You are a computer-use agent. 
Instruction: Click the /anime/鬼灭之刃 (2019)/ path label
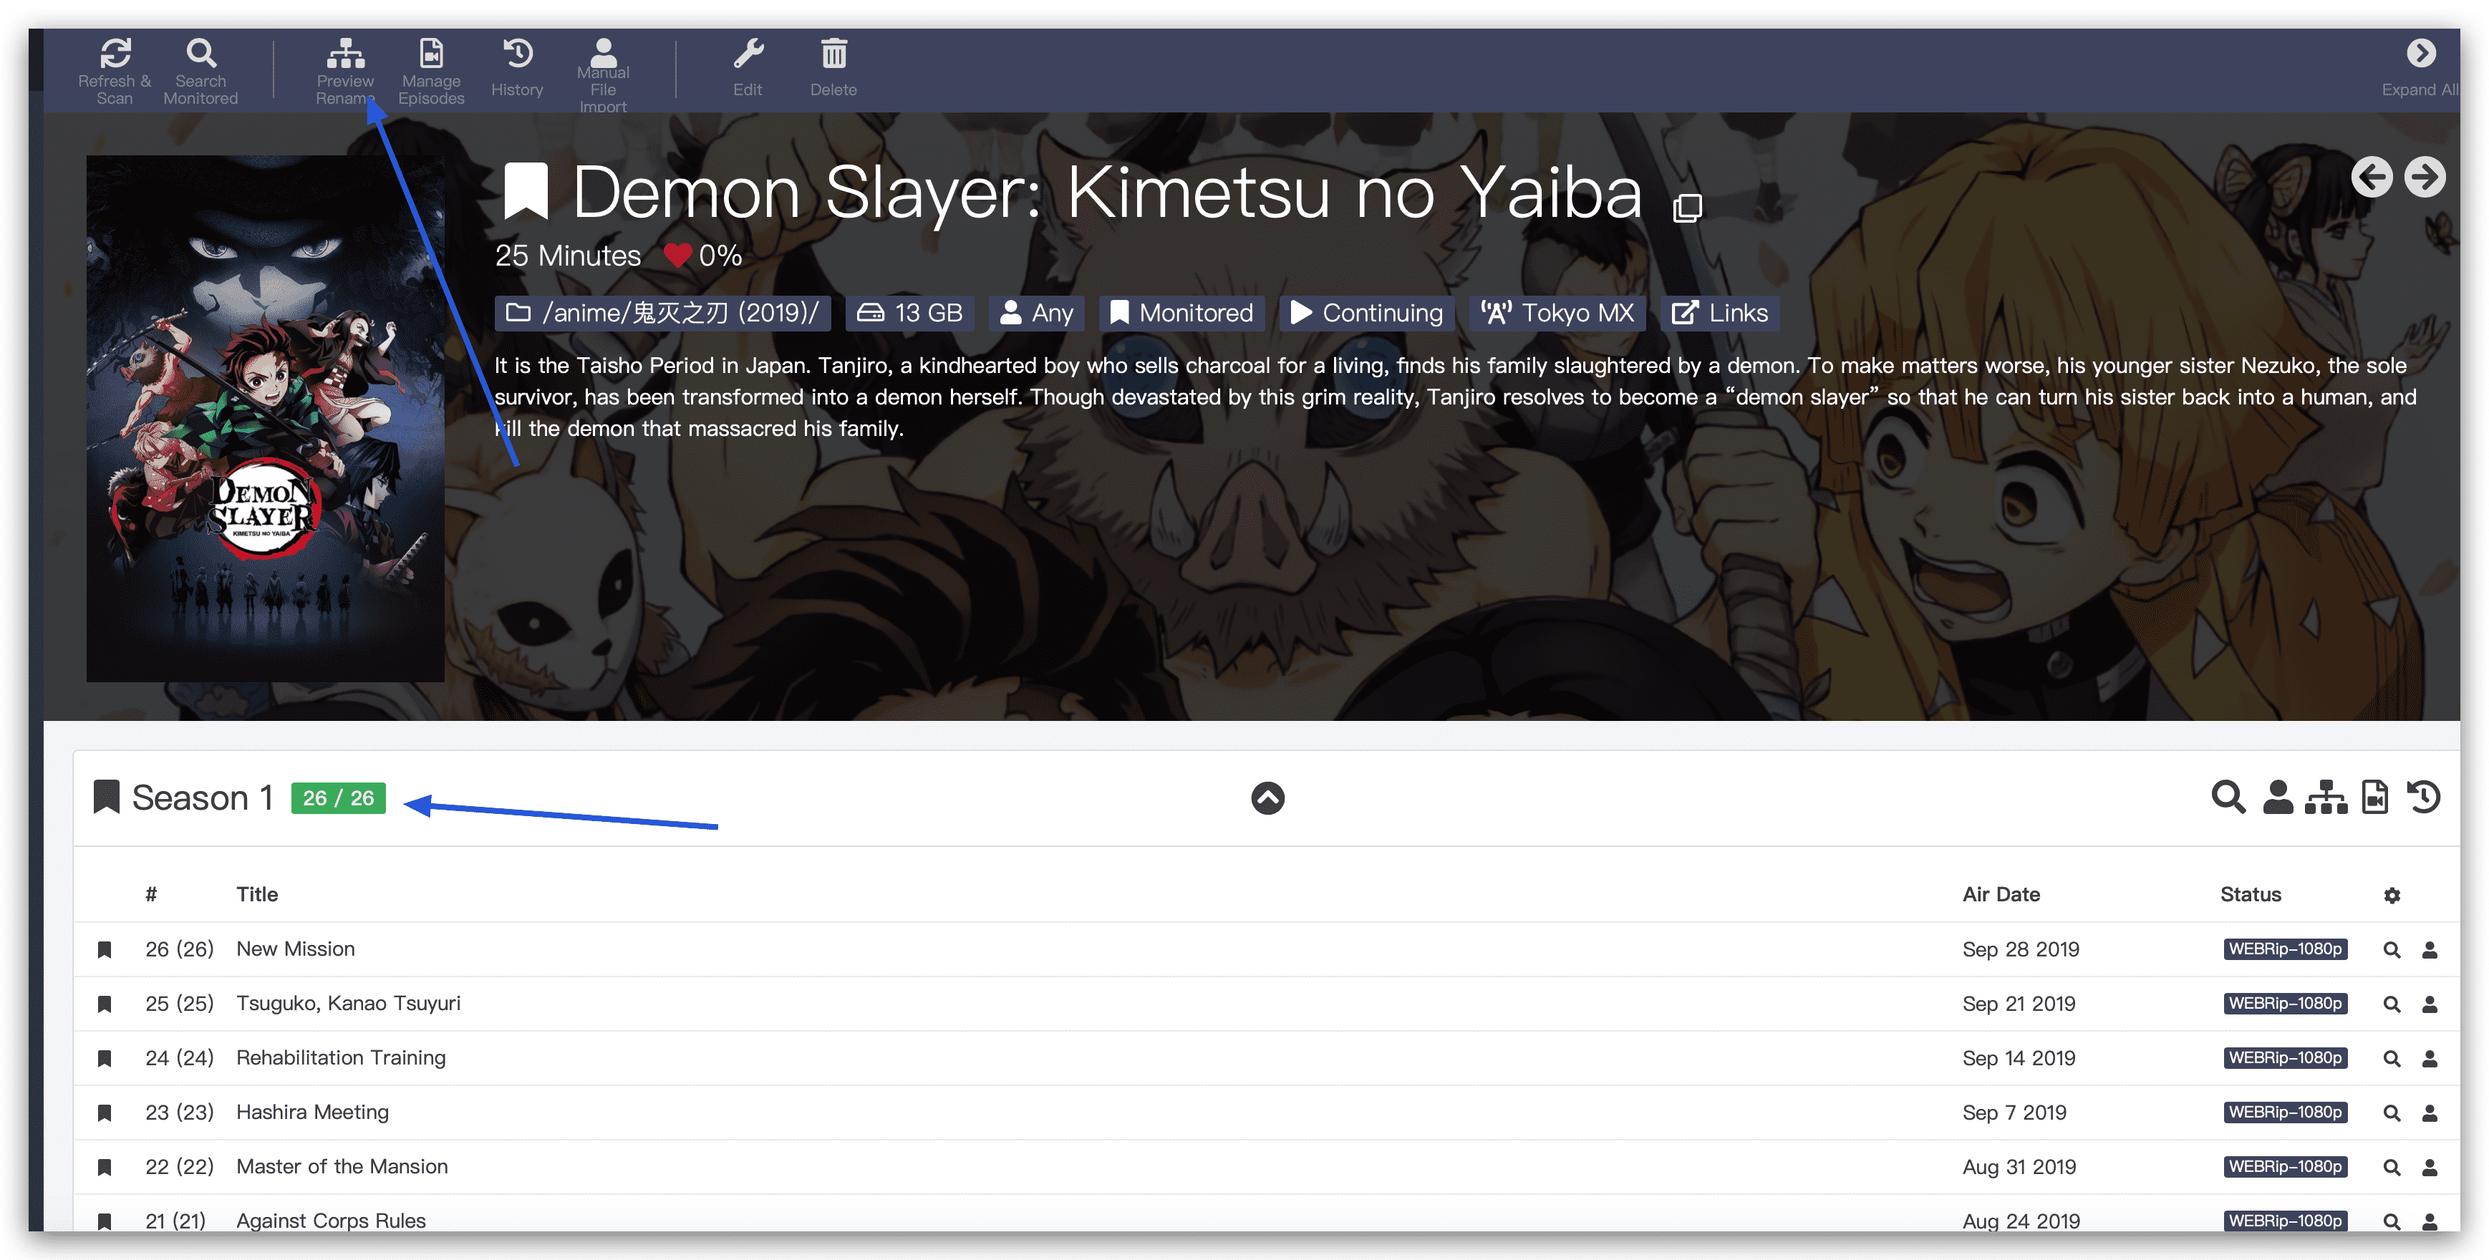click(x=663, y=313)
